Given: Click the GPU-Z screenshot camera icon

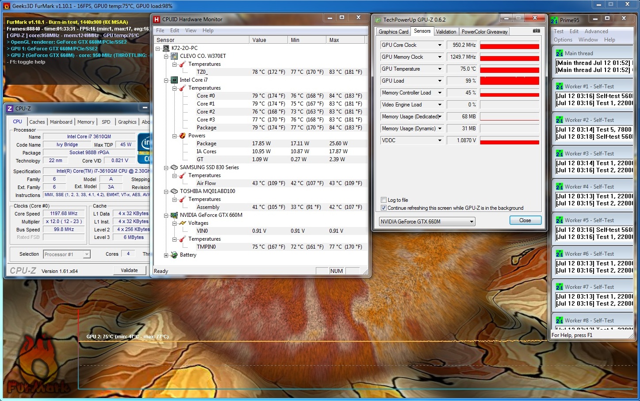Looking at the screenshot, I should [536, 31].
